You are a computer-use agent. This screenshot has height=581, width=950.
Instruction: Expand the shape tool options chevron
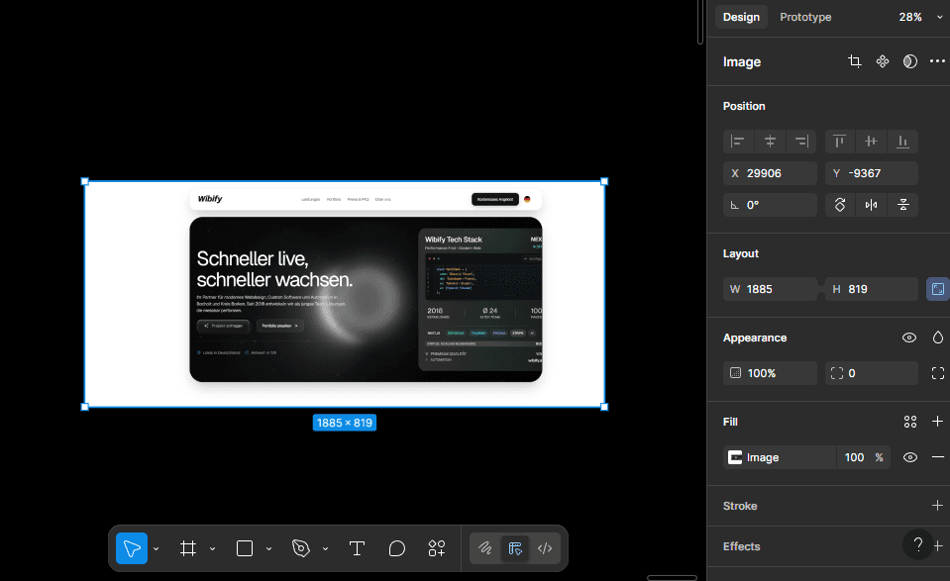pos(268,547)
